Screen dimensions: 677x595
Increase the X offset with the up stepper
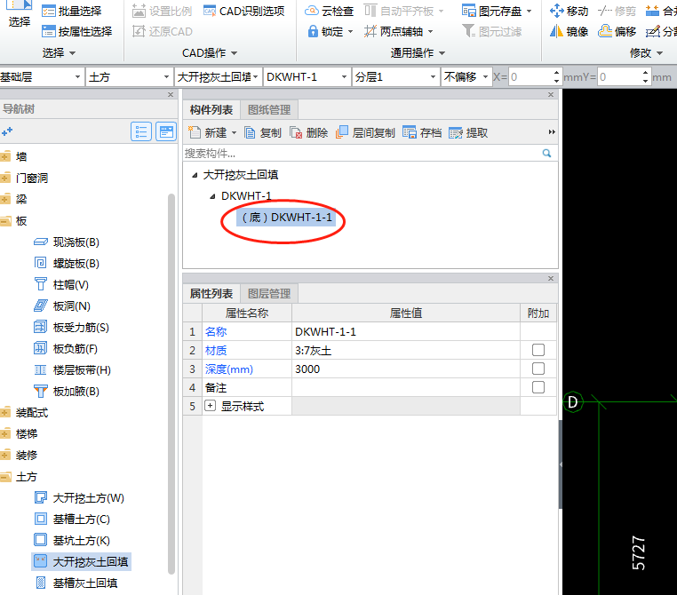coord(556,73)
